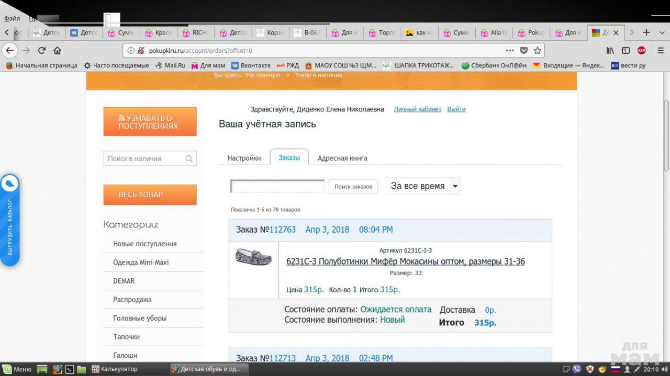Click the order search text field
Image resolution: width=670 pixels, height=376 pixels.
coord(277,186)
